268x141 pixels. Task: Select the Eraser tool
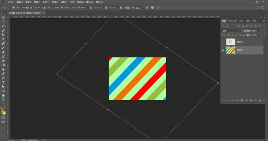coord(3,60)
